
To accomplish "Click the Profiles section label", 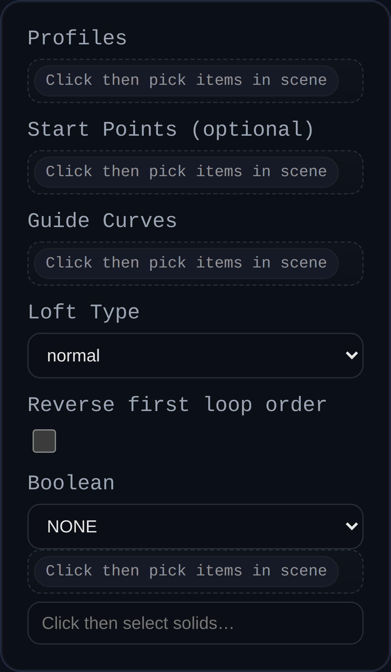I will coord(77,37).
